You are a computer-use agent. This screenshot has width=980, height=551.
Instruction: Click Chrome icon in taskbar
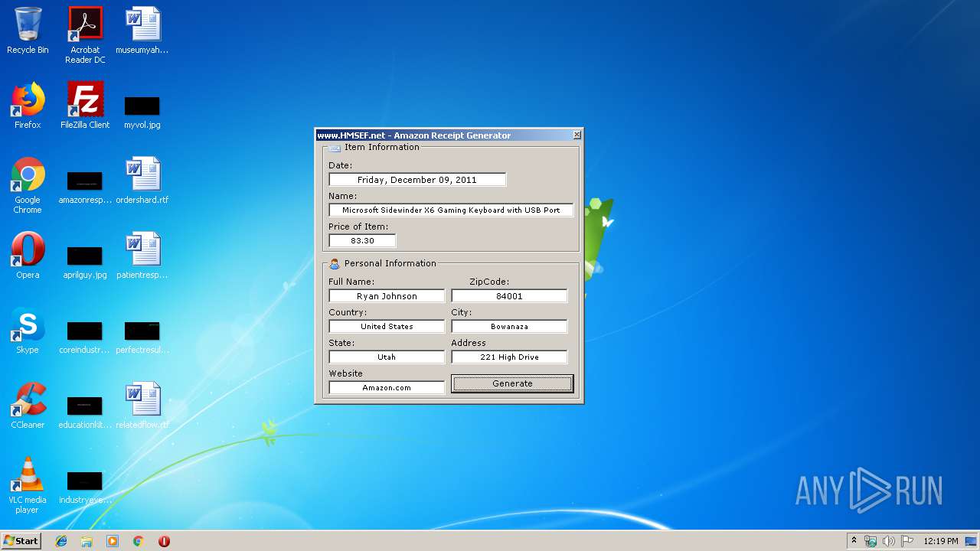click(138, 541)
